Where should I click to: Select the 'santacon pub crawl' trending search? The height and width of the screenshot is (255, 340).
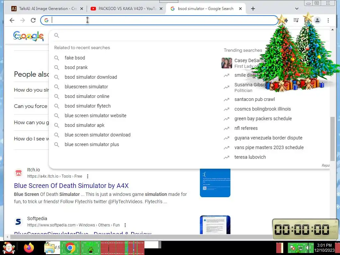point(255,99)
